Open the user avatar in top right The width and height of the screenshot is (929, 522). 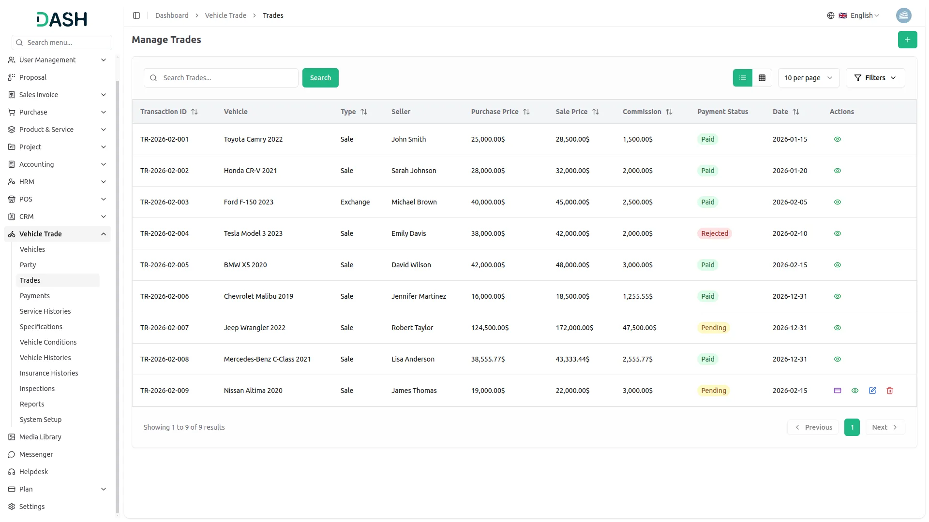point(903,15)
